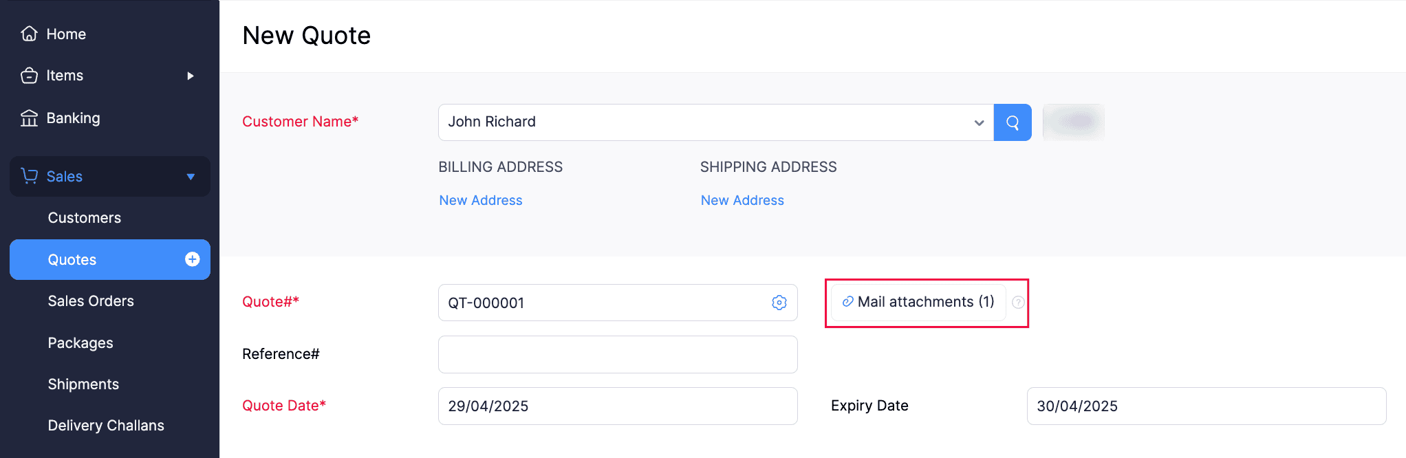Add New Address under Billing Address
The height and width of the screenshot is (458, 1406).
[481, 200]
